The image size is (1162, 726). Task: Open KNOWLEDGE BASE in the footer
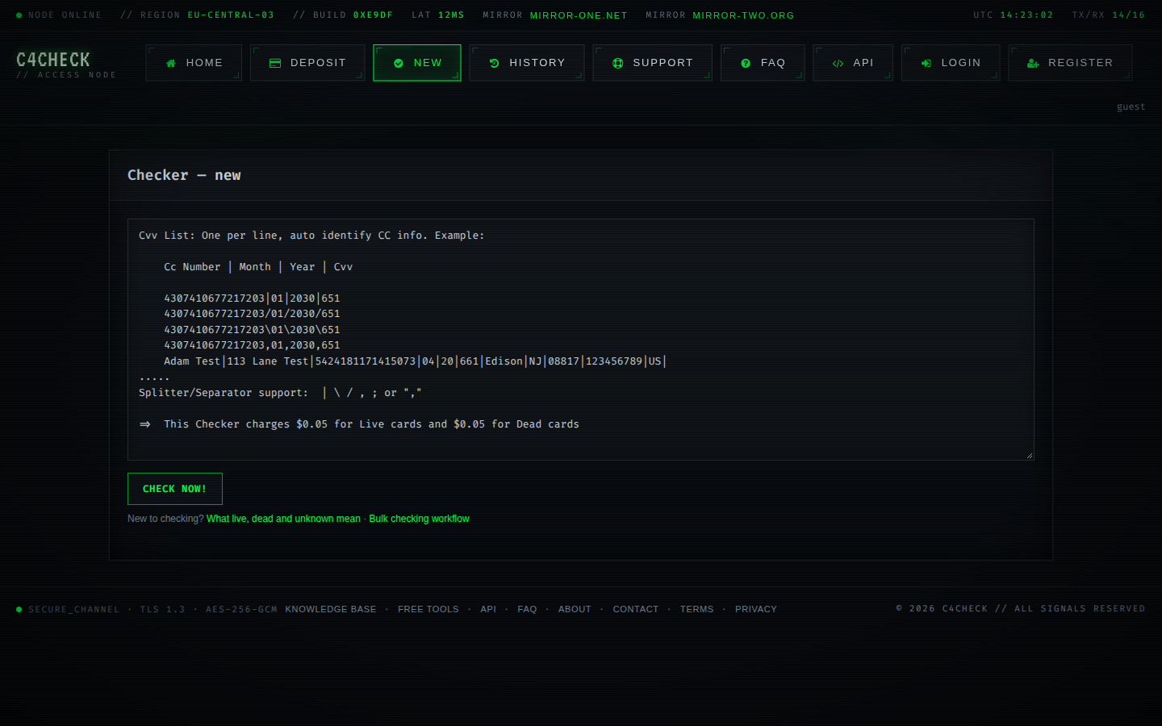coord(331,609)
